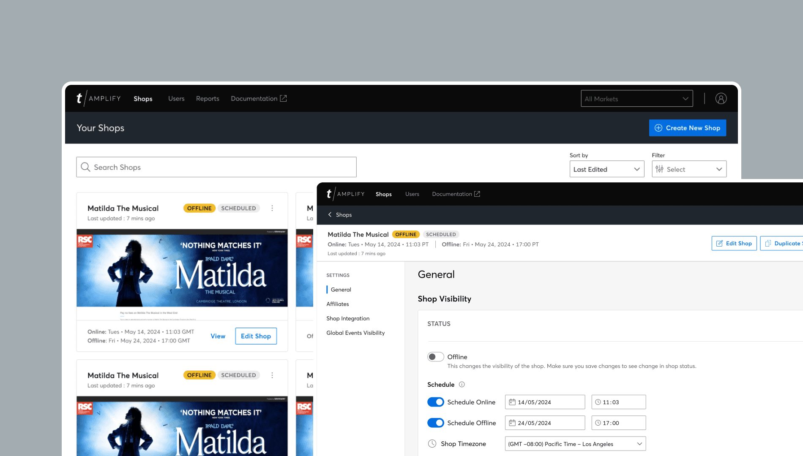803x456 pixels.
Task: Click the clock icon in 11:03 time field
Action: click(598, 402)
